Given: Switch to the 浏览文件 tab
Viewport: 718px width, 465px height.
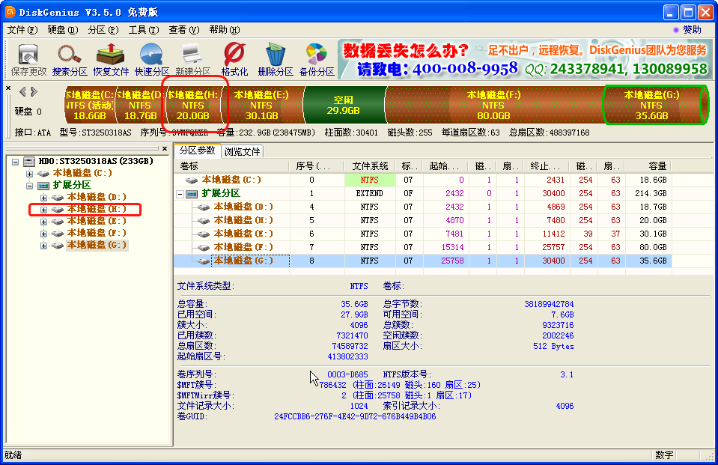Looking at the screenshot, I should tap(242, 151).
